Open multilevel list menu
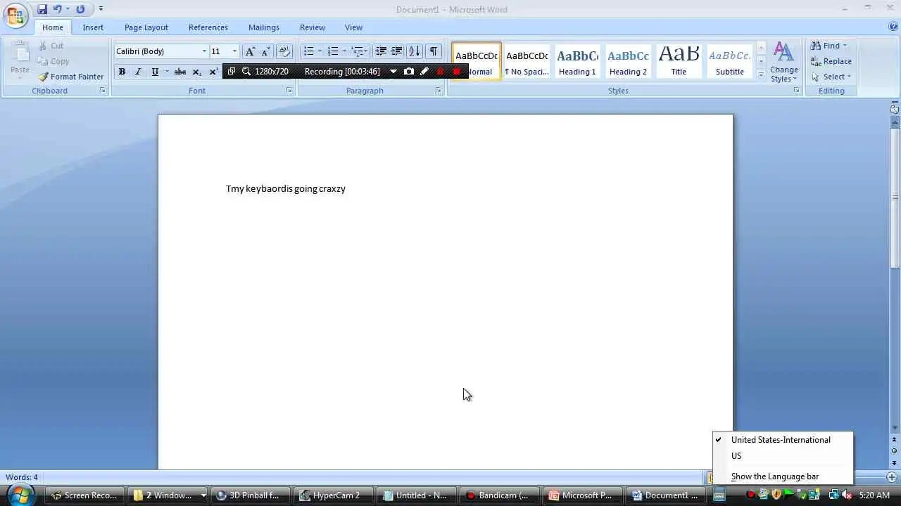Viewport: 901px width, 506px height. (358, 51)
